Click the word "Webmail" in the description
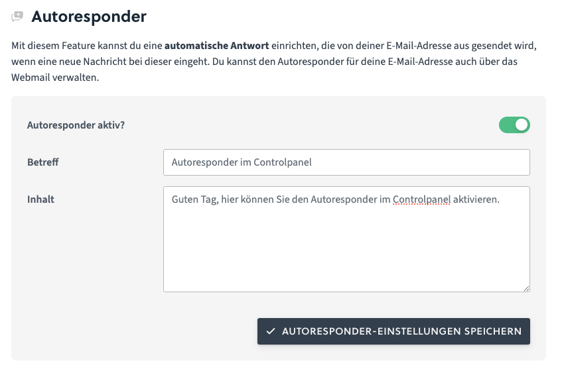Image resolution: width=562 pixels, height=383 pixels. 30,78
